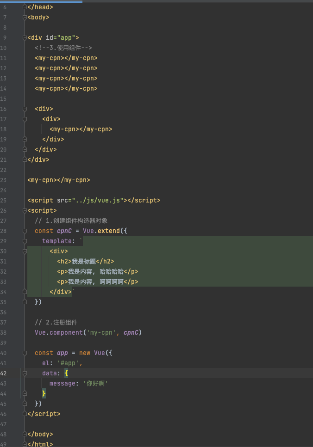The height and width of the screenshot is (447, 313).
Task: Click the '#app' string value
Action: pos(68,363)
